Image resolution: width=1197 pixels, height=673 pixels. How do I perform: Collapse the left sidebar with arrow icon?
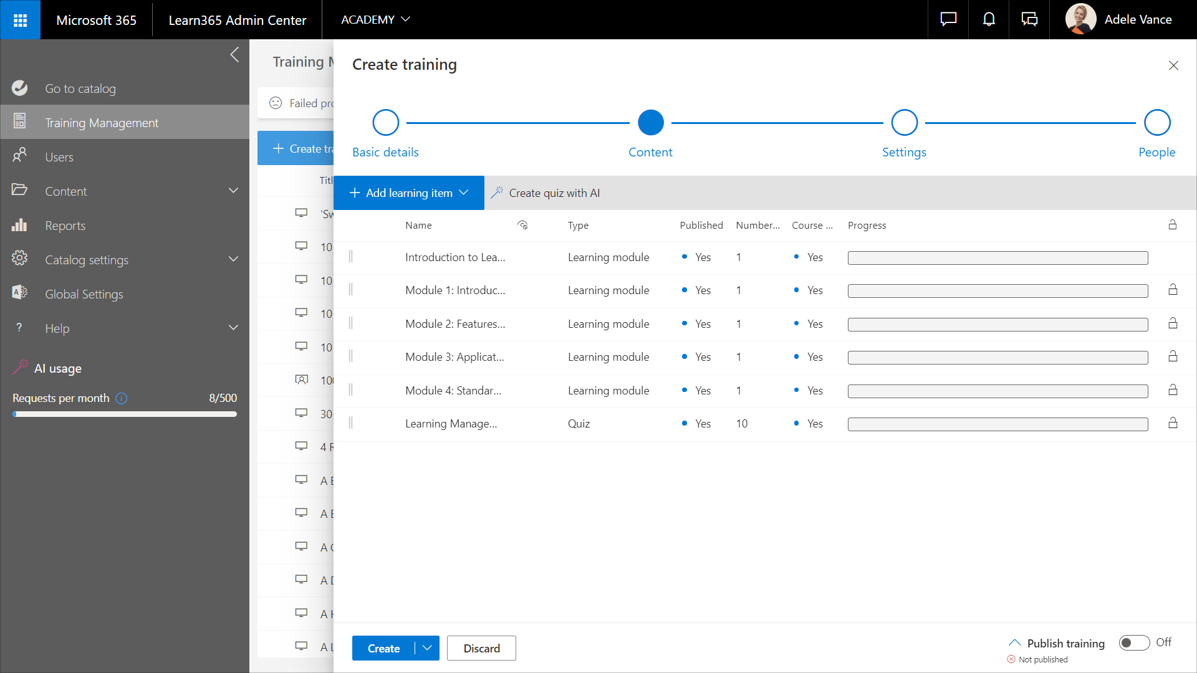coord(234,55)
